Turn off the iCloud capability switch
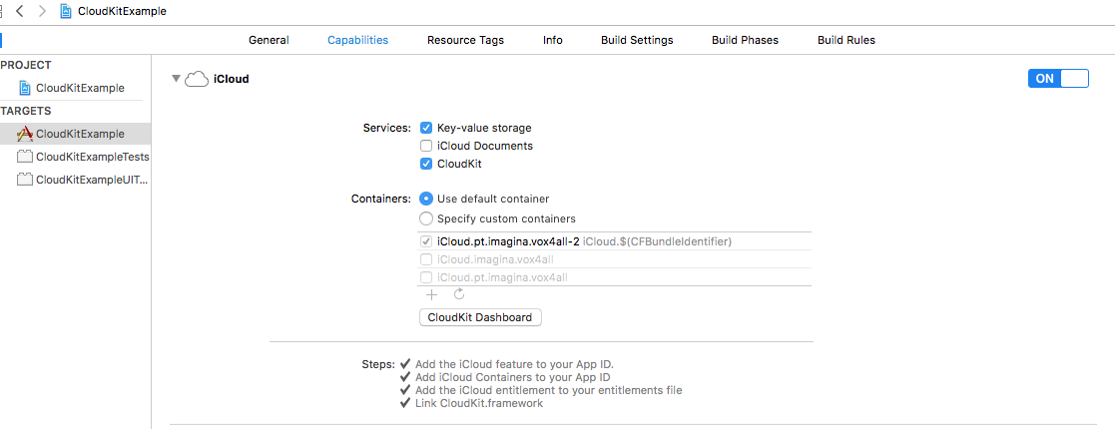The image size is (1115, 429). [x=1058, y=79]
